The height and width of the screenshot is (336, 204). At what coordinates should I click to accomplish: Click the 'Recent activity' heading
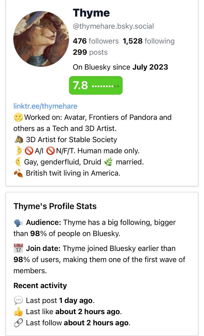tap(40, 286)
